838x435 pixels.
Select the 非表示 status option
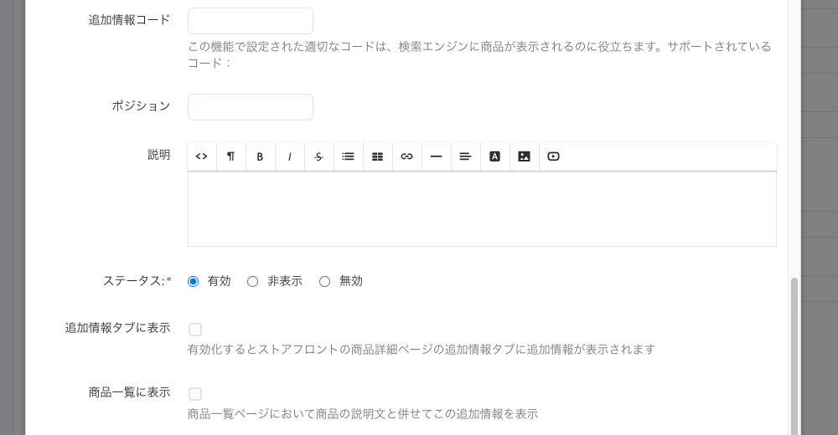coord(252,282)
